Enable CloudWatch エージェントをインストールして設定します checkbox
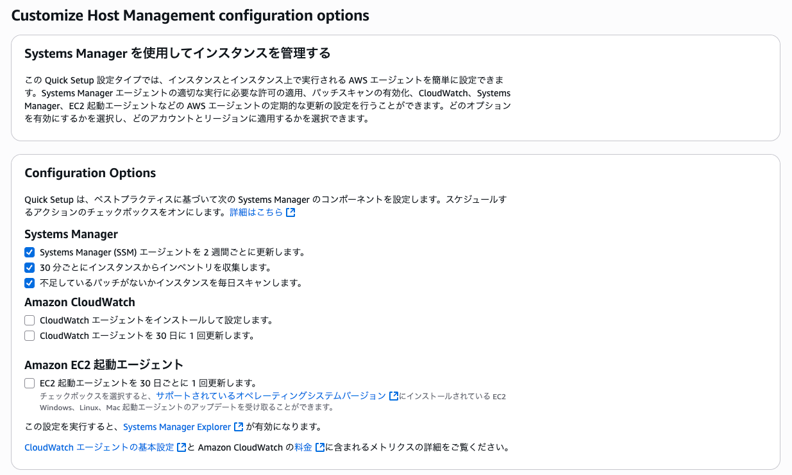This screenshot has width=792, height=475. pos(29,320)
